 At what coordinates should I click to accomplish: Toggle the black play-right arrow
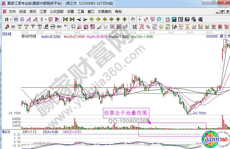[85, 20]
